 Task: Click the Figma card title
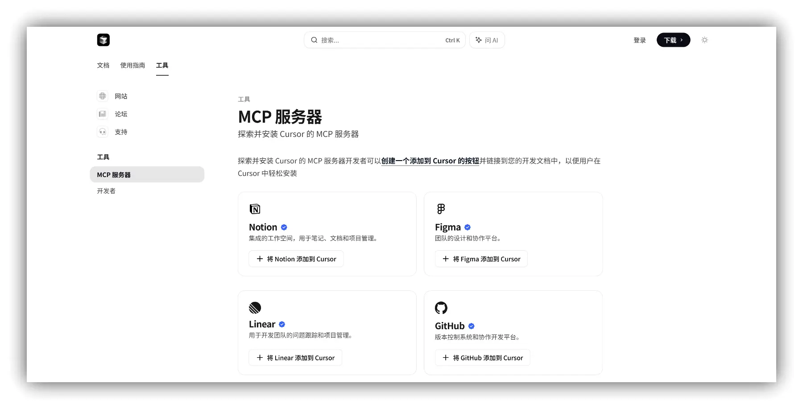(448, 227)
